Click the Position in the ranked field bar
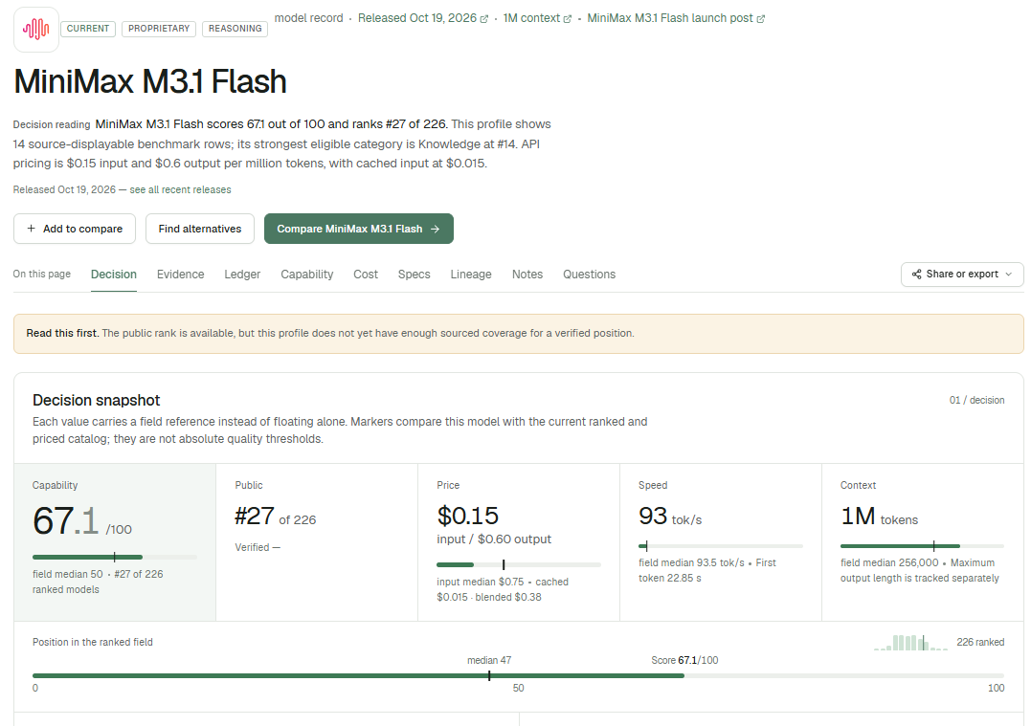1031x726 pixels. point(518,675)
